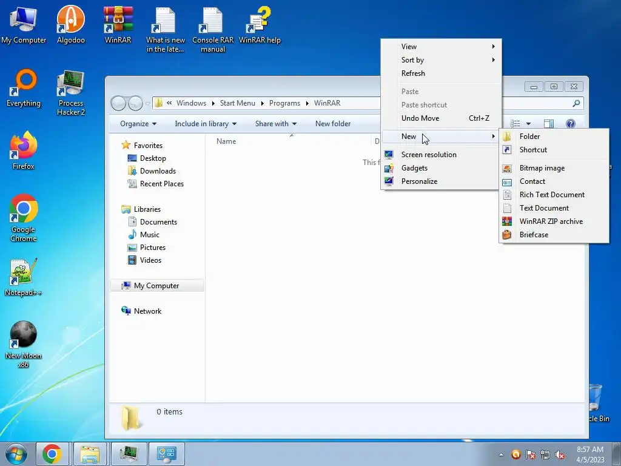Create a new Folder from submenu
Screen dimensions: 621x466
[554, 137]
